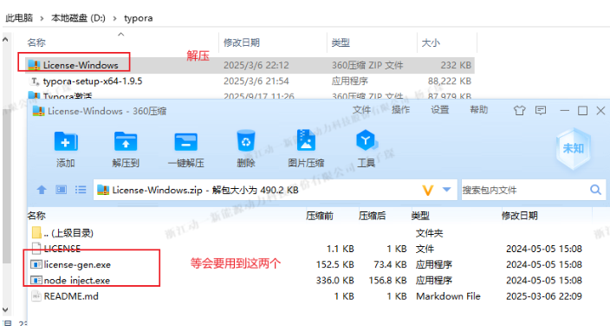Viewport: 610px width, 331px height.
Task: Sort archive by 压缩后 column
Action: [372, 216]
